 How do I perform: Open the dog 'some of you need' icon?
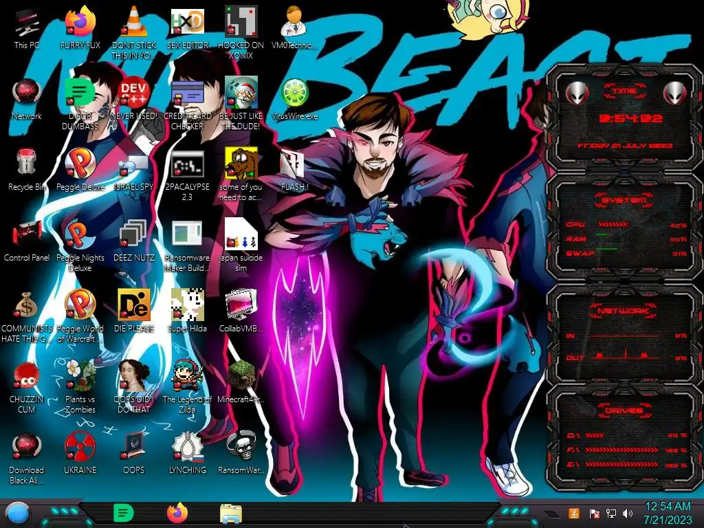(241, 164)
